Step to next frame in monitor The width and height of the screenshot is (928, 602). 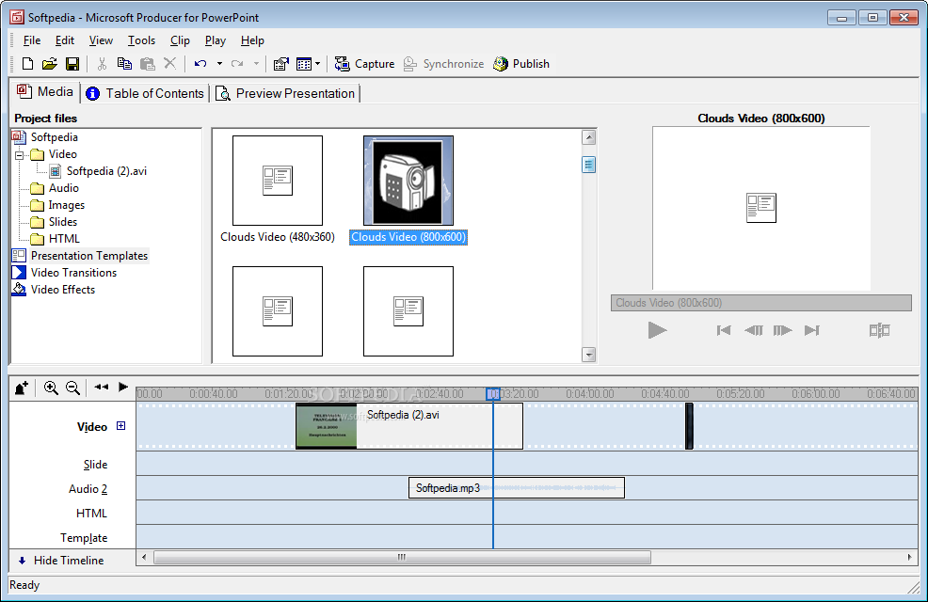click(782, 330)
